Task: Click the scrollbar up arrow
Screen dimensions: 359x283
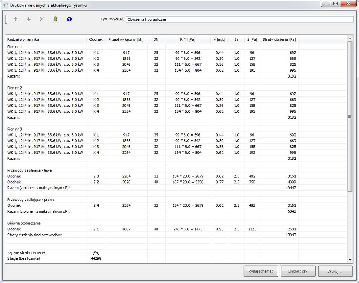Action: tap(350, 38)
